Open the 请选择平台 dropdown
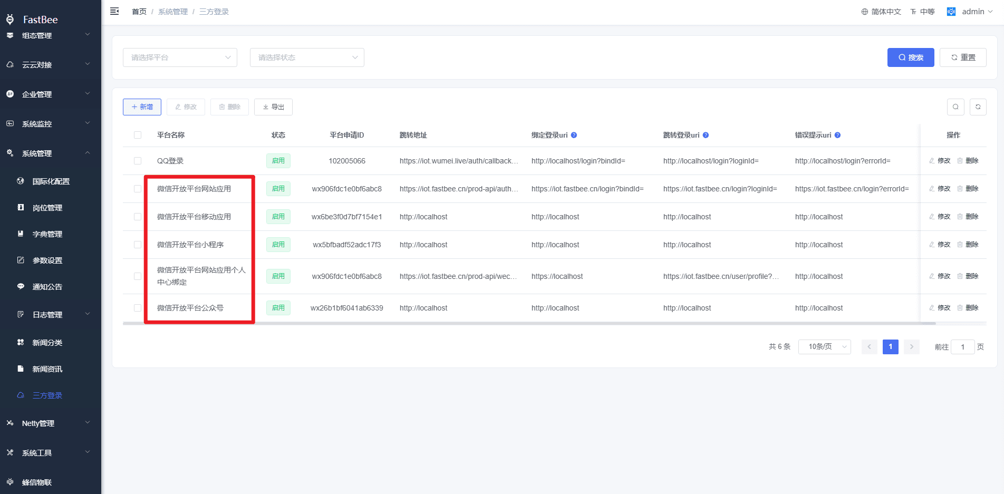The width and height of the screenshot is (1004, 494). (180, 57)
